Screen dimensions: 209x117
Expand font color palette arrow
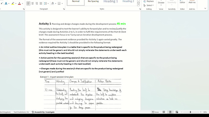23,4
